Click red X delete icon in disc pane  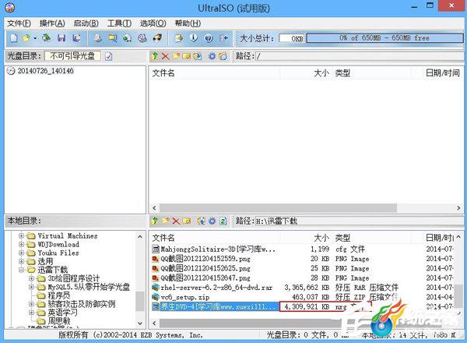tap(165, 56)
